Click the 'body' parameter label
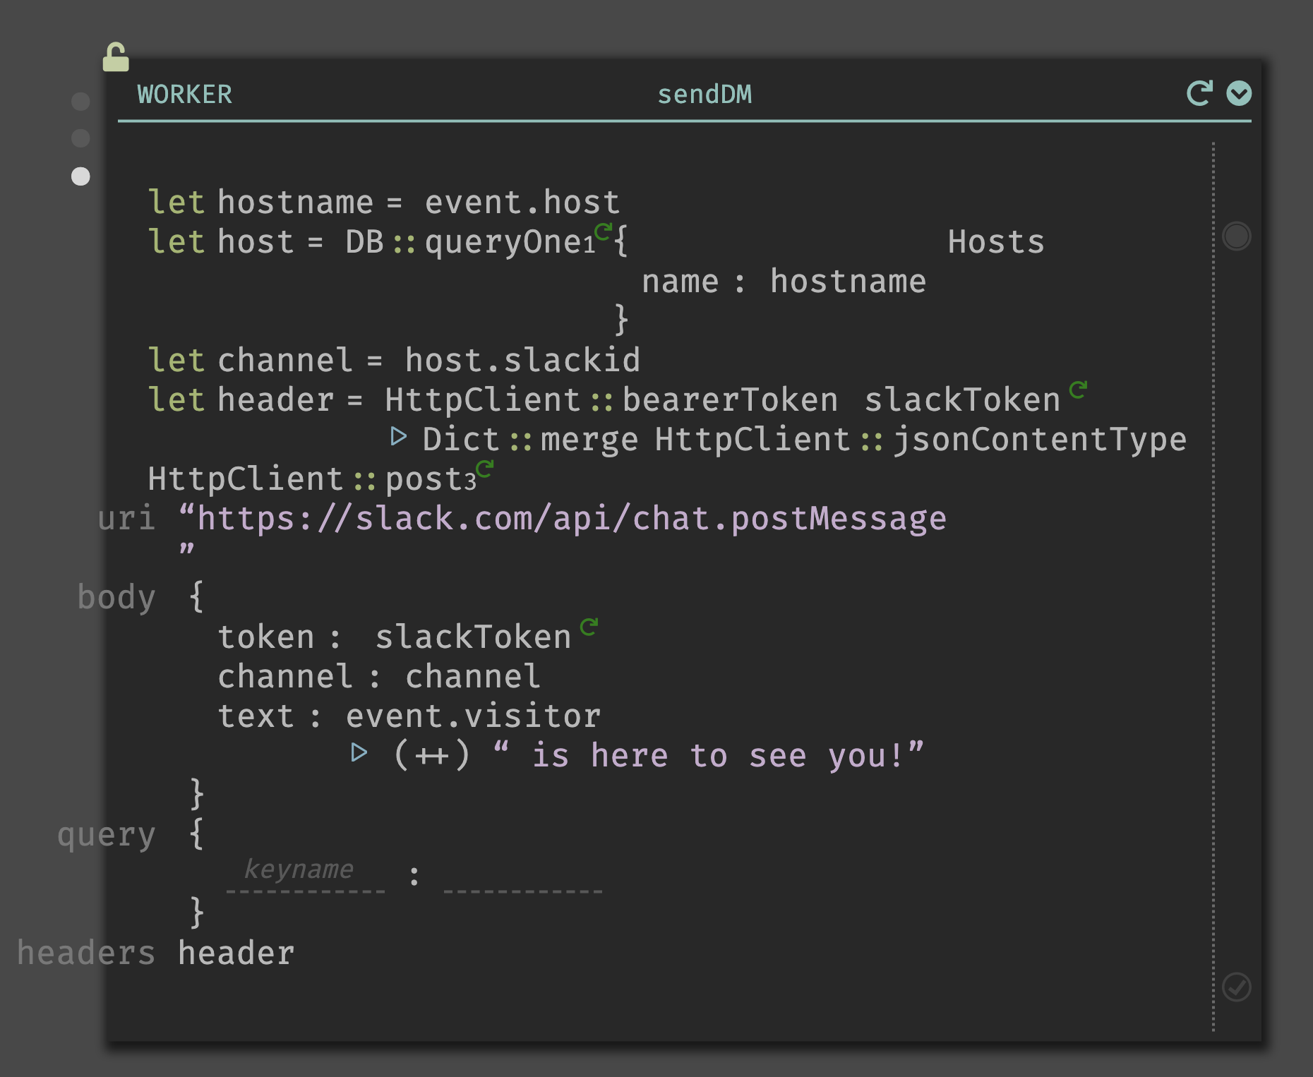Image resolution: width=1313 pixels, height=1077 pixels. [116, 598]
